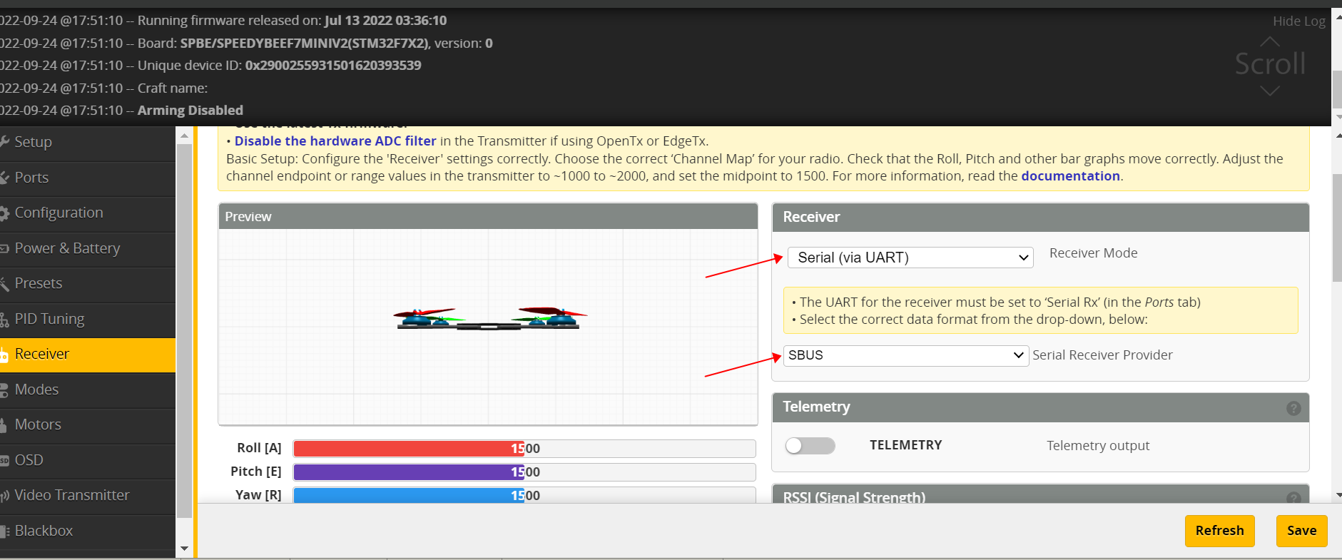Click the Roll [A] channel bar
The image size is (1342, 560).
coord(524,449)
